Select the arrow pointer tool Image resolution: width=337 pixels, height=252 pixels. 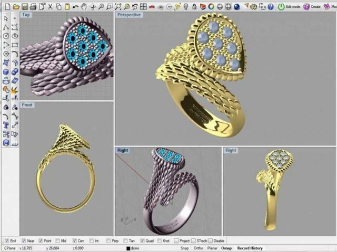click(6, 18)
